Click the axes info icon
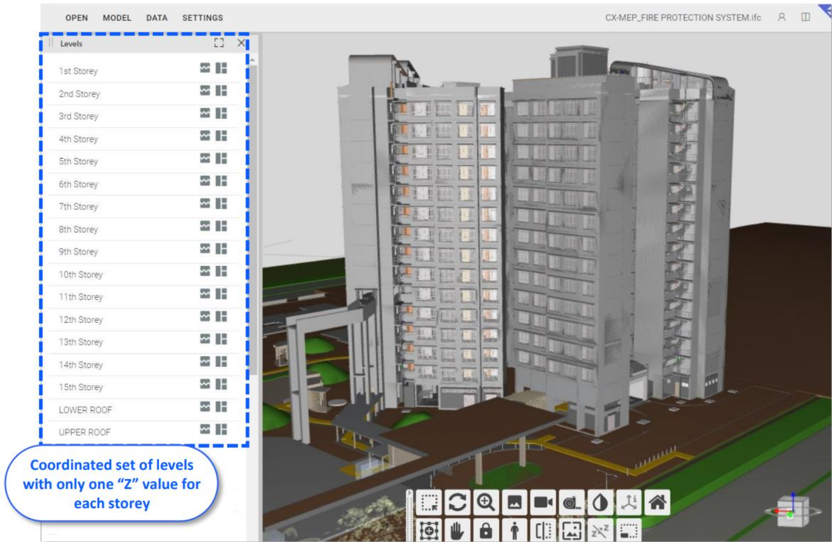The width and height of the screenshot is (832, 542). pos(629,503)
